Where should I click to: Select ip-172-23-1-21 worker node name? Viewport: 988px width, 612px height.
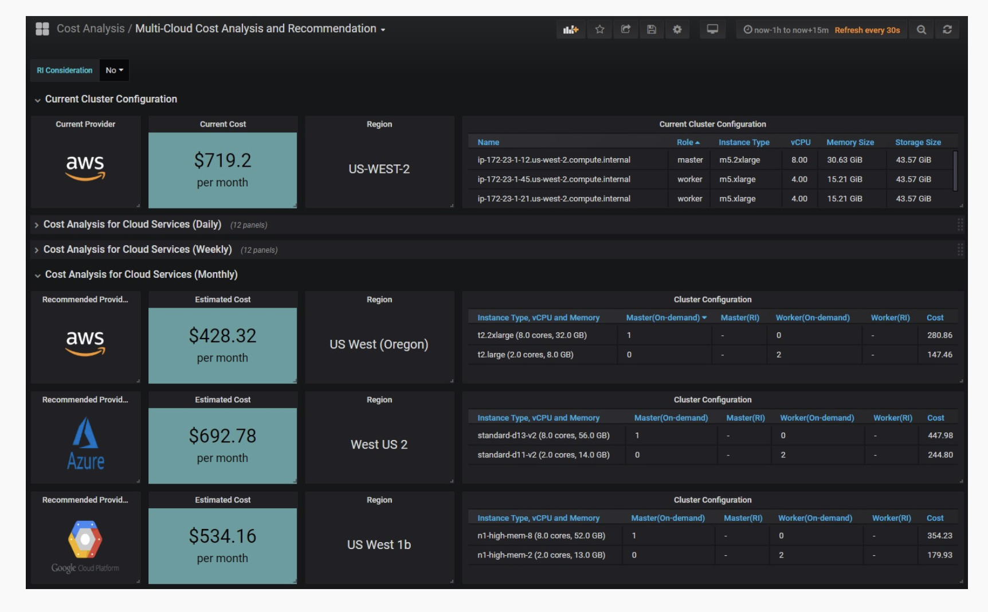click(x=554, y=199)
